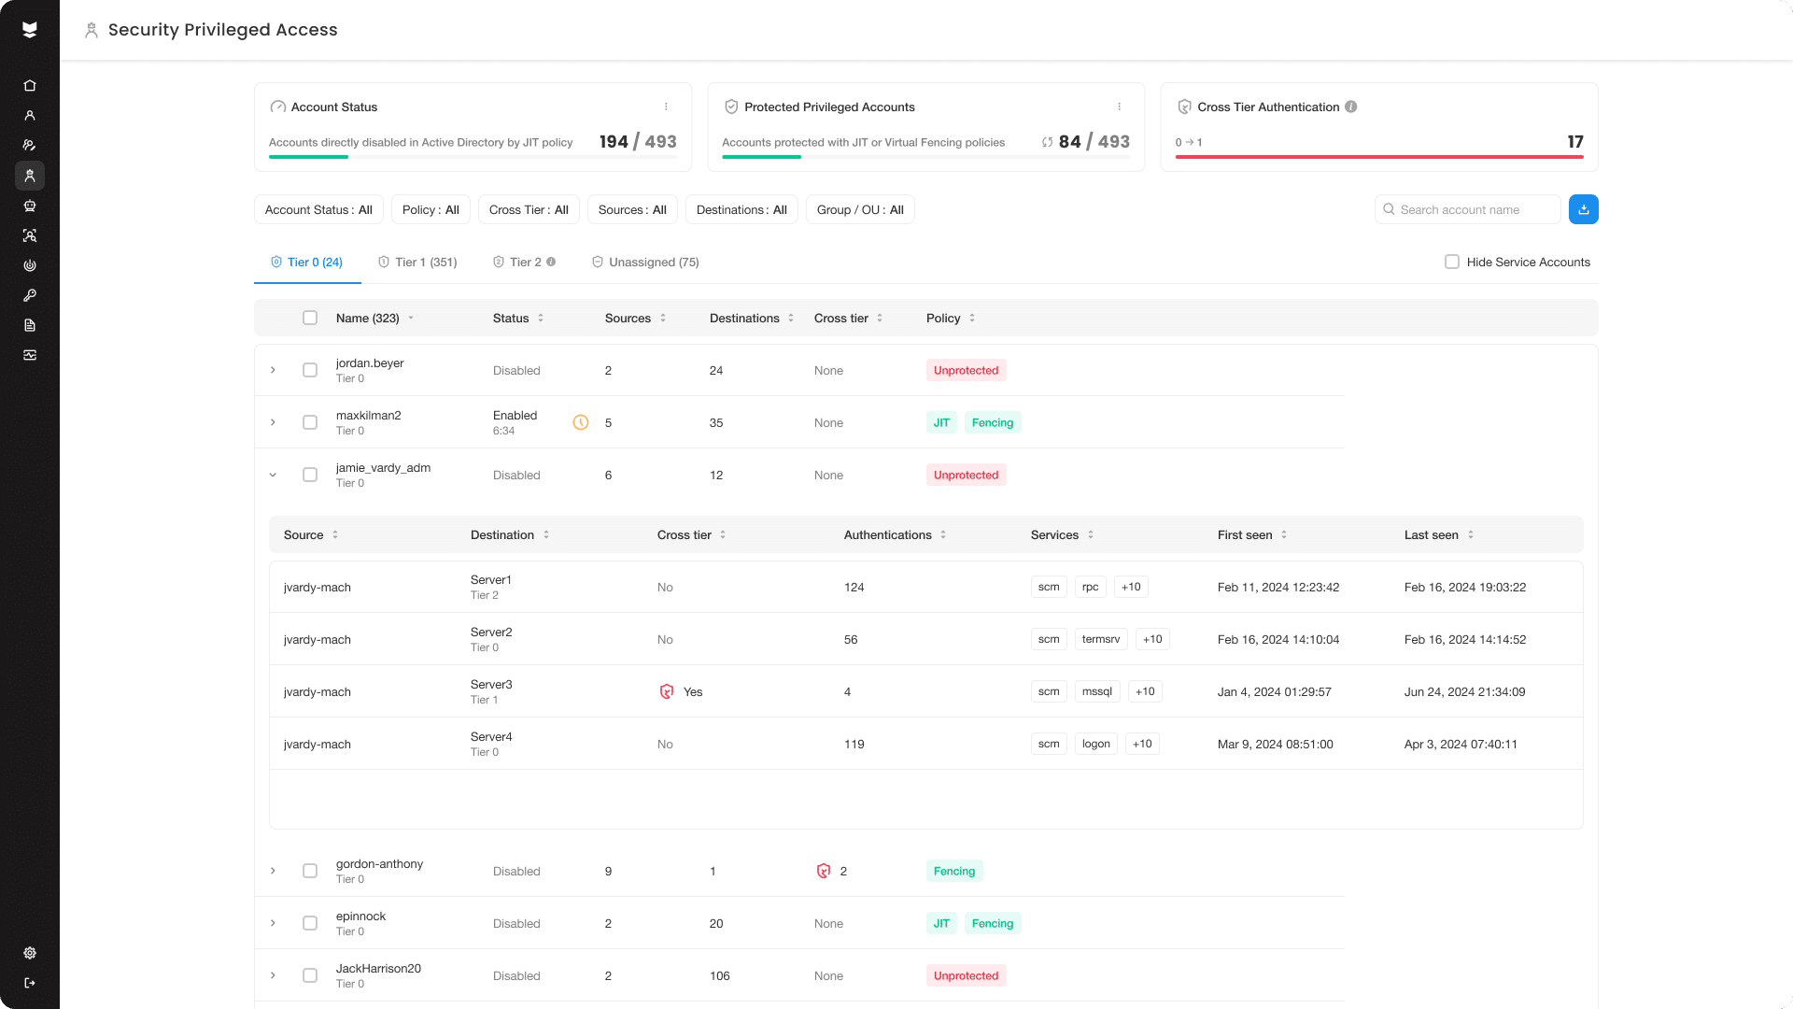Collapse the jamie_vardy_adm row
This screenshot has height=1009, width=1793.
pyautogui.click(x=273, y=475)
